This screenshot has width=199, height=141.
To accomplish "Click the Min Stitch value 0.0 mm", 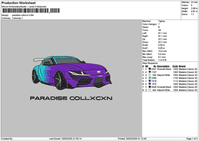I will 162,54.
